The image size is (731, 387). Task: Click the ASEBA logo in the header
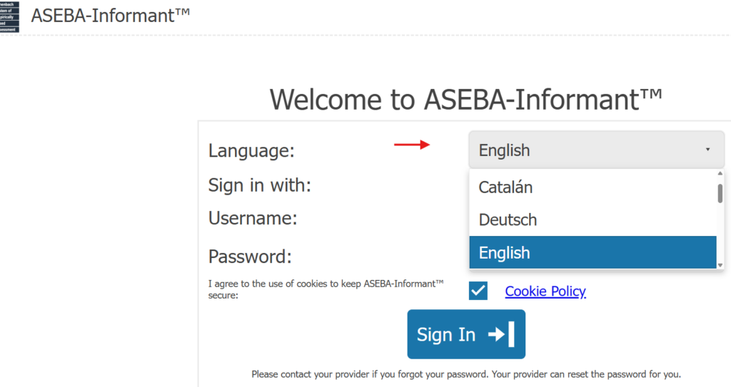click(x=9, y=15)
